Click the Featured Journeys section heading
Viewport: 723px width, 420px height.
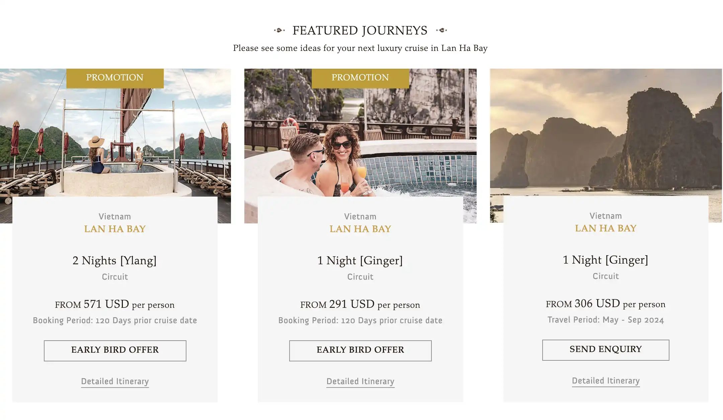(x=360, y=30)
